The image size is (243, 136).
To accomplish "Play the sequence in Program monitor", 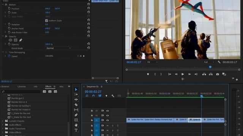I will [183, 74].
